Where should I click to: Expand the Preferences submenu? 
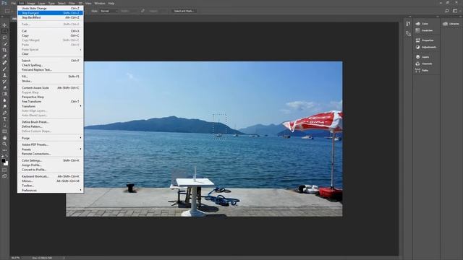pos(51,190)
